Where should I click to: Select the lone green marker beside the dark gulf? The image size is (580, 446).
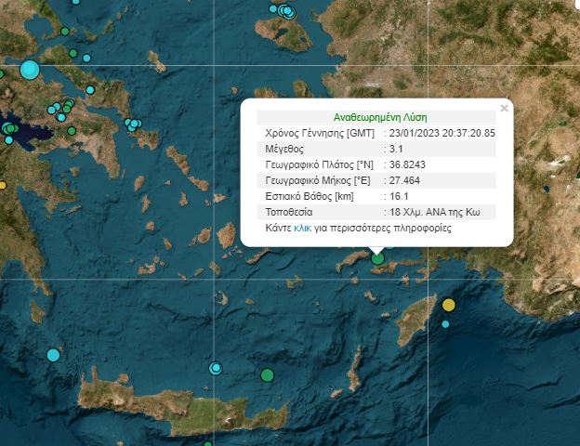tap(72, 131)
